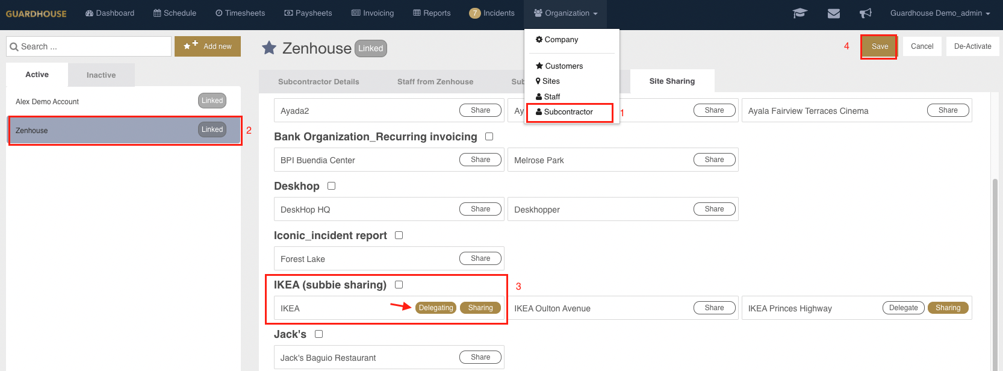
Task: Share the Deskhopper site
Action: coord(714,209)
